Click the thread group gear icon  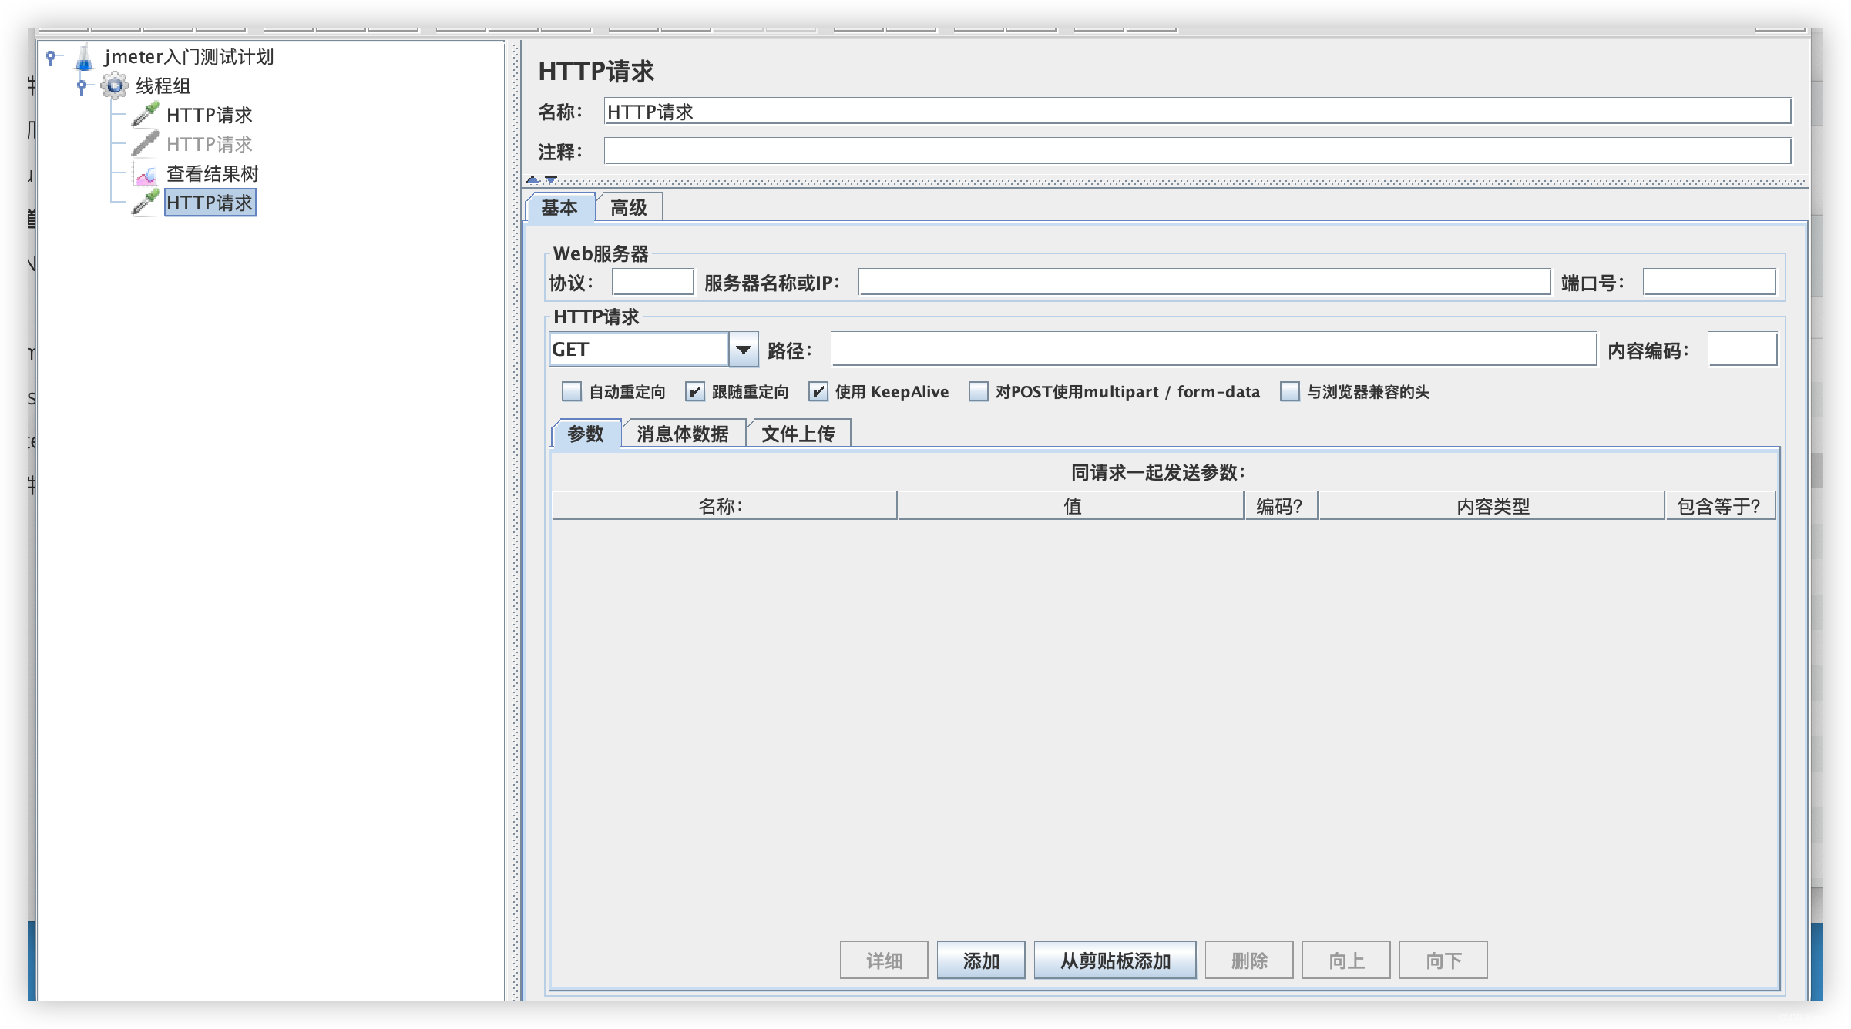[115, 85]
